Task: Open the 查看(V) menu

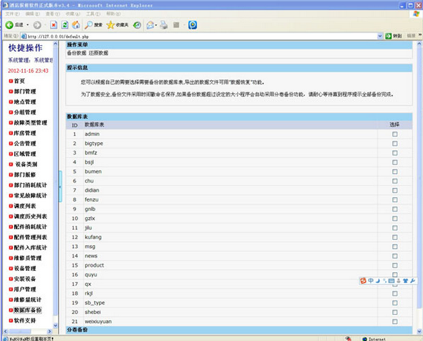Action: 53,13
